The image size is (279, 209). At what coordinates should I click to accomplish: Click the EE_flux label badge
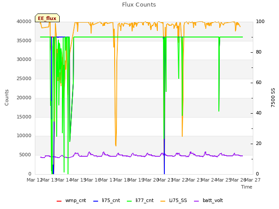[47, 18]
